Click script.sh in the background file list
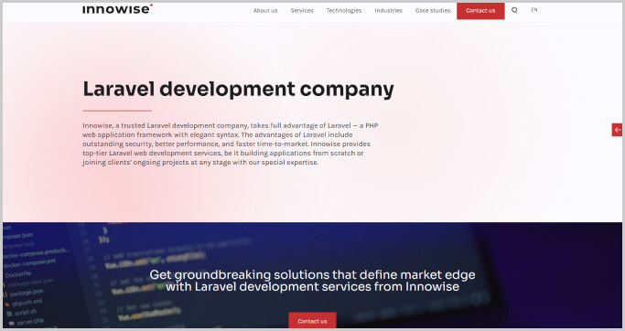The height and width of the screenshot is (331, 625). coord(25,313)
